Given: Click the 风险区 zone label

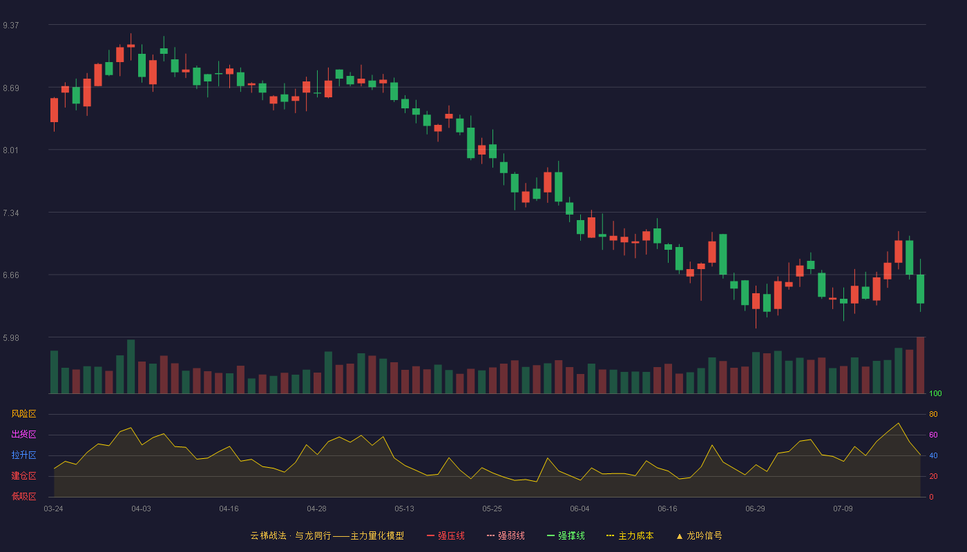Looking at the screenshot, I should (24, 414).
